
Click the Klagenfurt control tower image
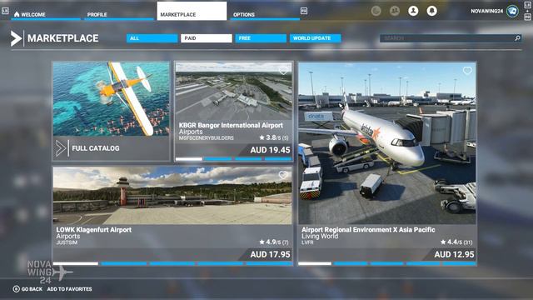tap(122, 191)
